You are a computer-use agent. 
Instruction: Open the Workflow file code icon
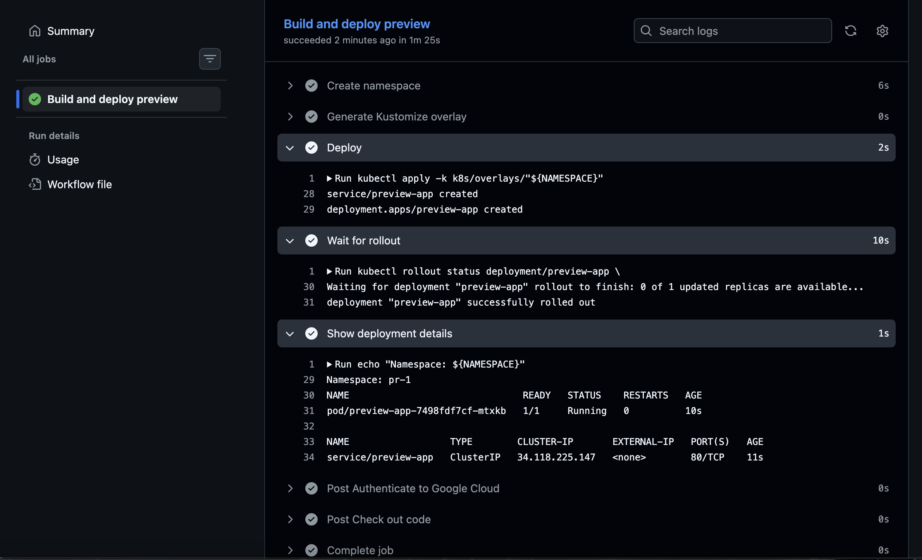[x=35, y=184]
